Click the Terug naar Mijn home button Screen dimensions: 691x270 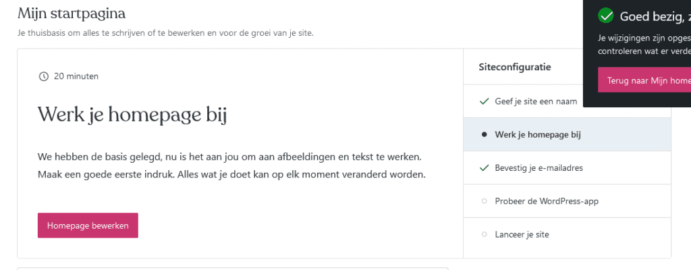point(644,80)
